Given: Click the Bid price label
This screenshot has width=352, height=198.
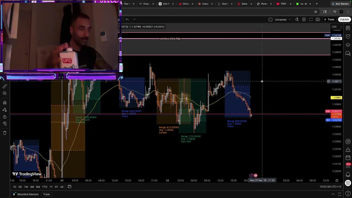Looking at the screenshot, I should [x=334, y=120].
